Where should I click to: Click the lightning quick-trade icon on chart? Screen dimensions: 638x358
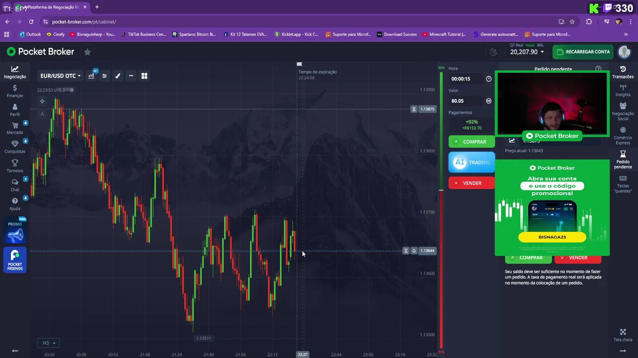[x=42, y=101]
